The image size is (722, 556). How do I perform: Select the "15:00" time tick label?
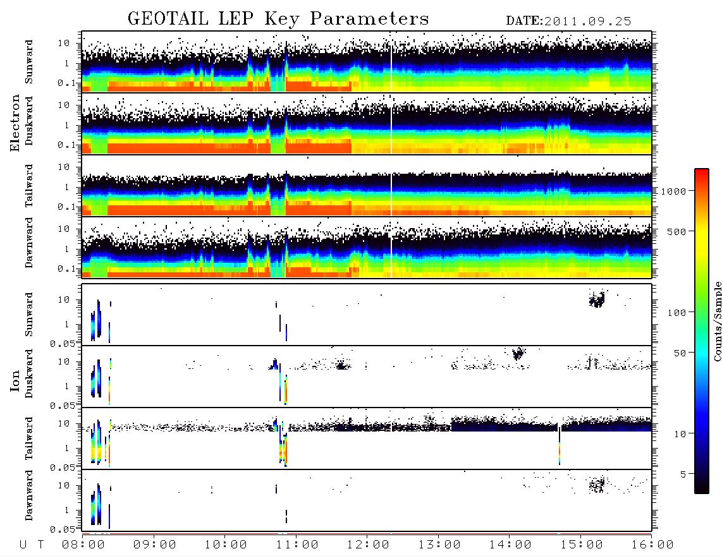582,545
